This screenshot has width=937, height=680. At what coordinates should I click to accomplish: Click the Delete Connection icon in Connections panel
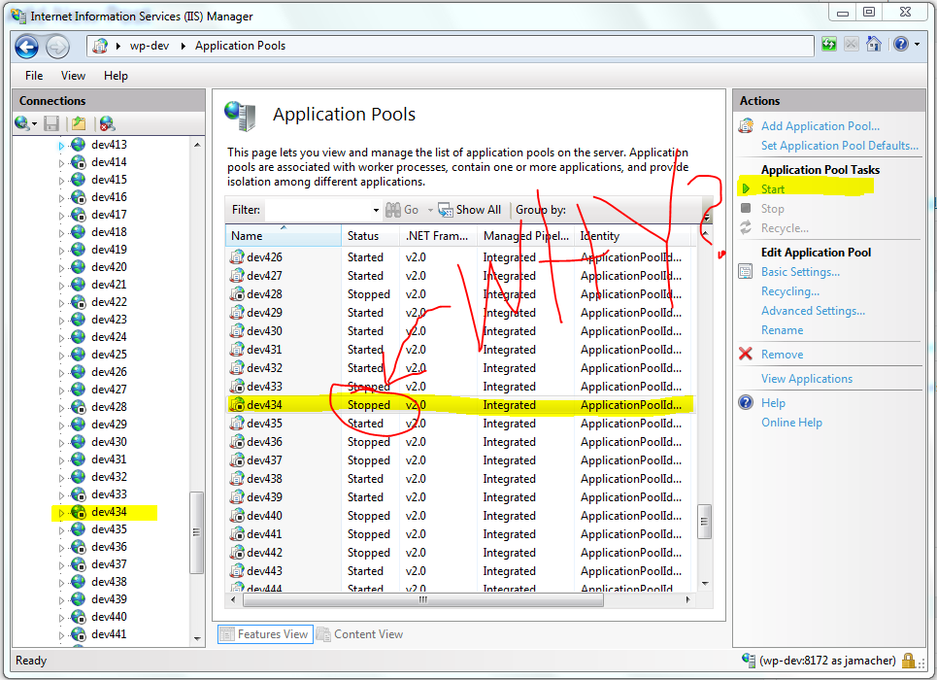[107, 123]
